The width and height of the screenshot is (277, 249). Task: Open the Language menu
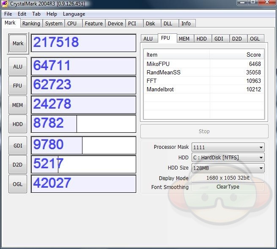(x=74, y=14)
